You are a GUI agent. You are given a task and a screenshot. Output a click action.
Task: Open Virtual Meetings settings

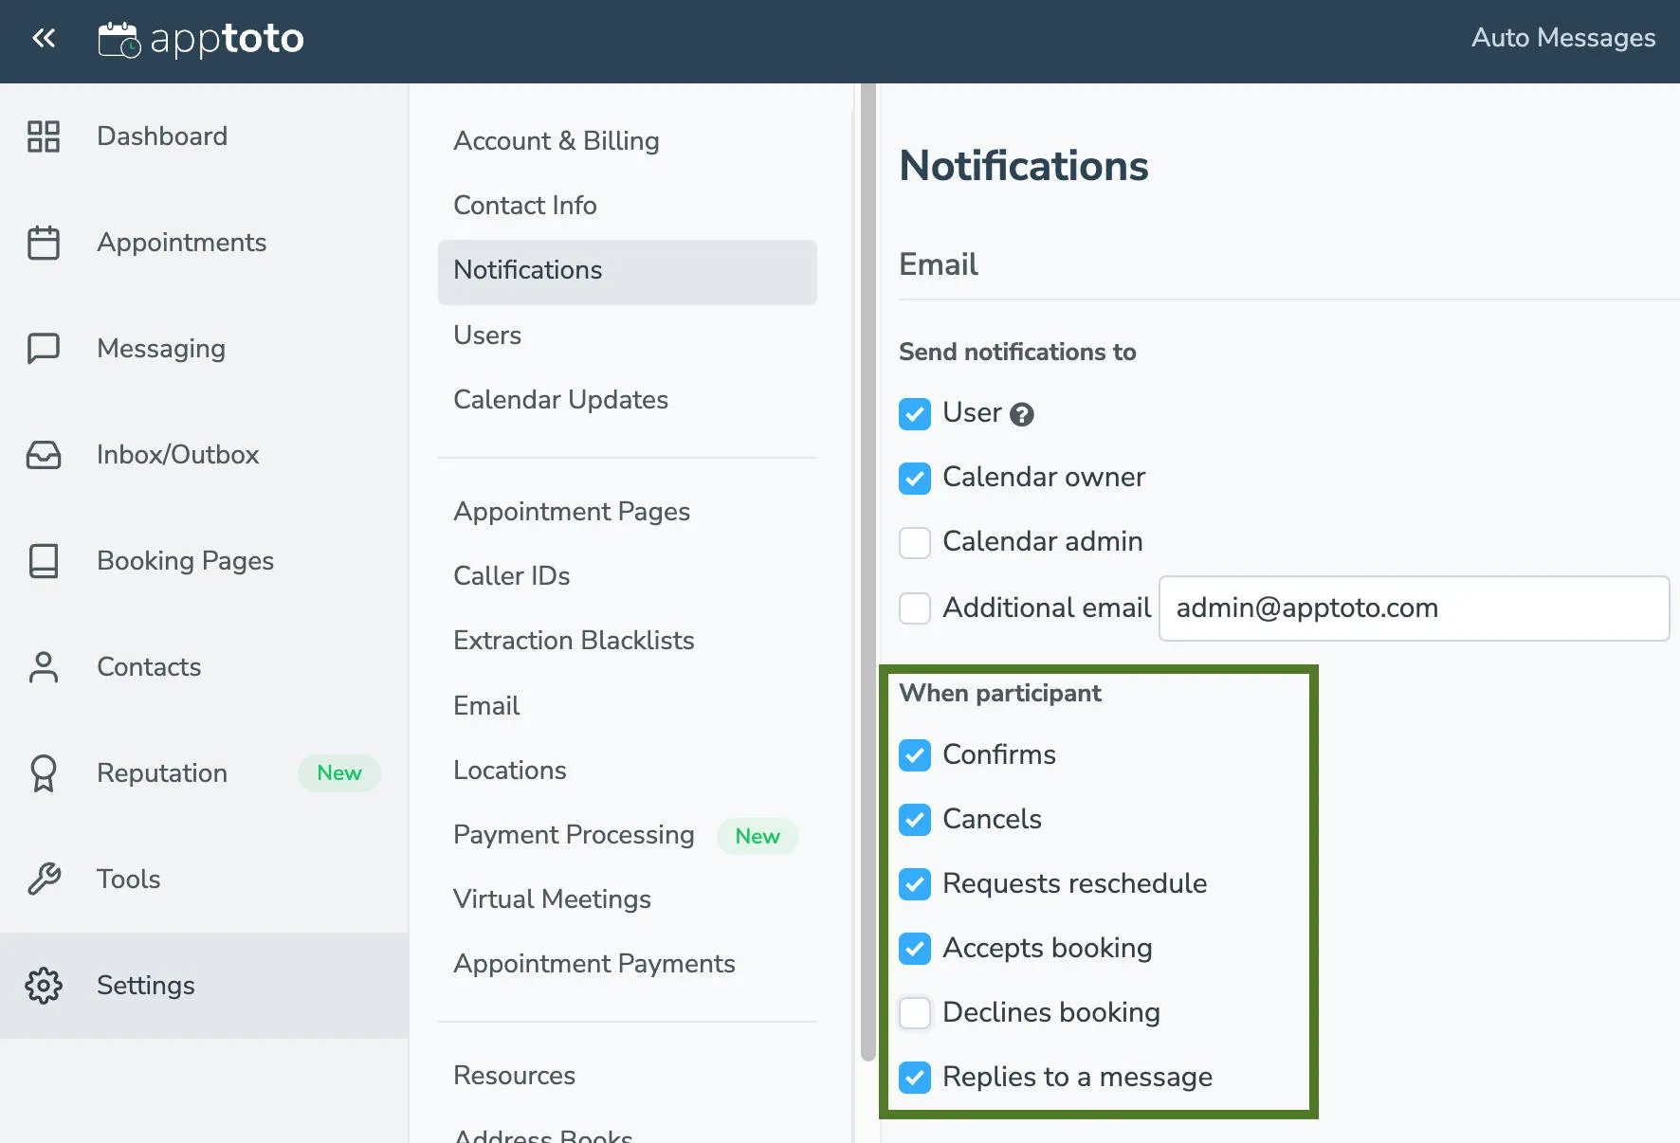(x=552, y=899)
